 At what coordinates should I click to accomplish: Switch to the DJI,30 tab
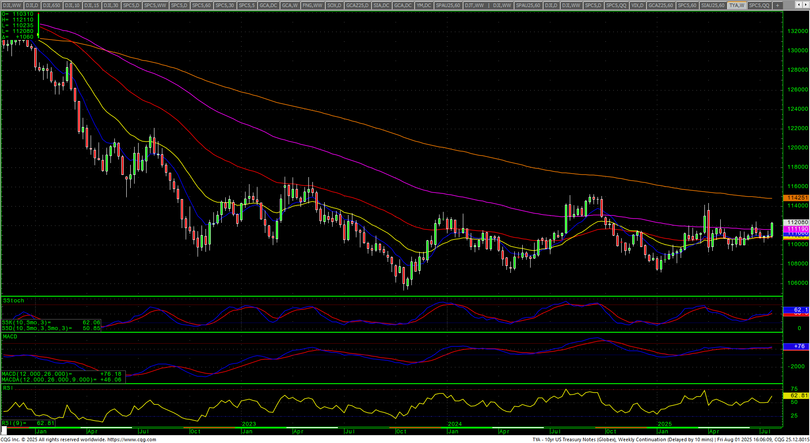click(x=111, y=5)
